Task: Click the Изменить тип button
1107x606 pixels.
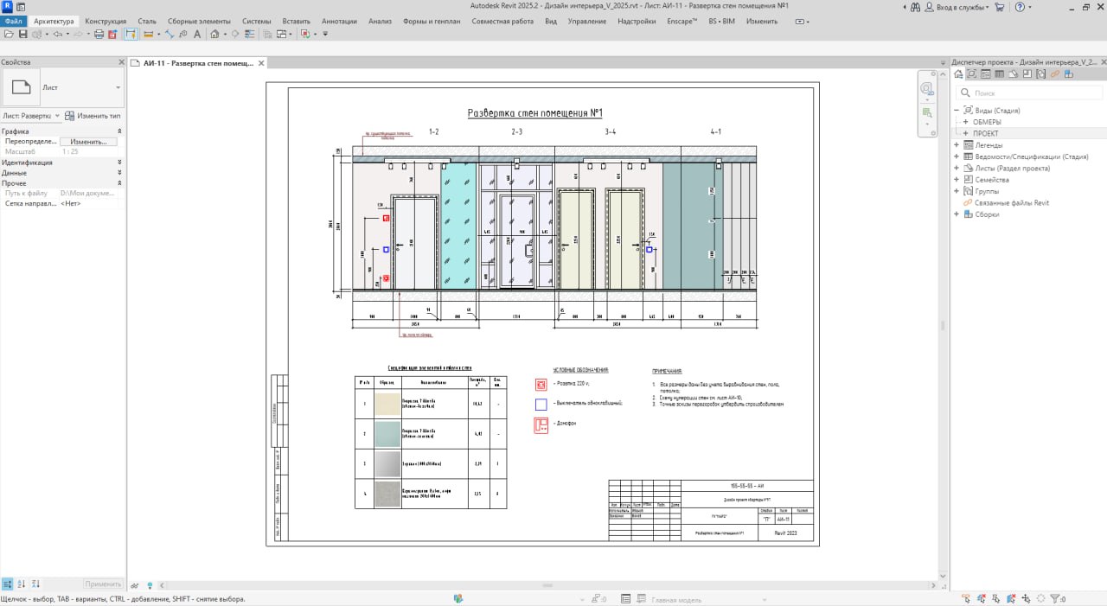Action: pyautogui.click(x=93, y=116)
